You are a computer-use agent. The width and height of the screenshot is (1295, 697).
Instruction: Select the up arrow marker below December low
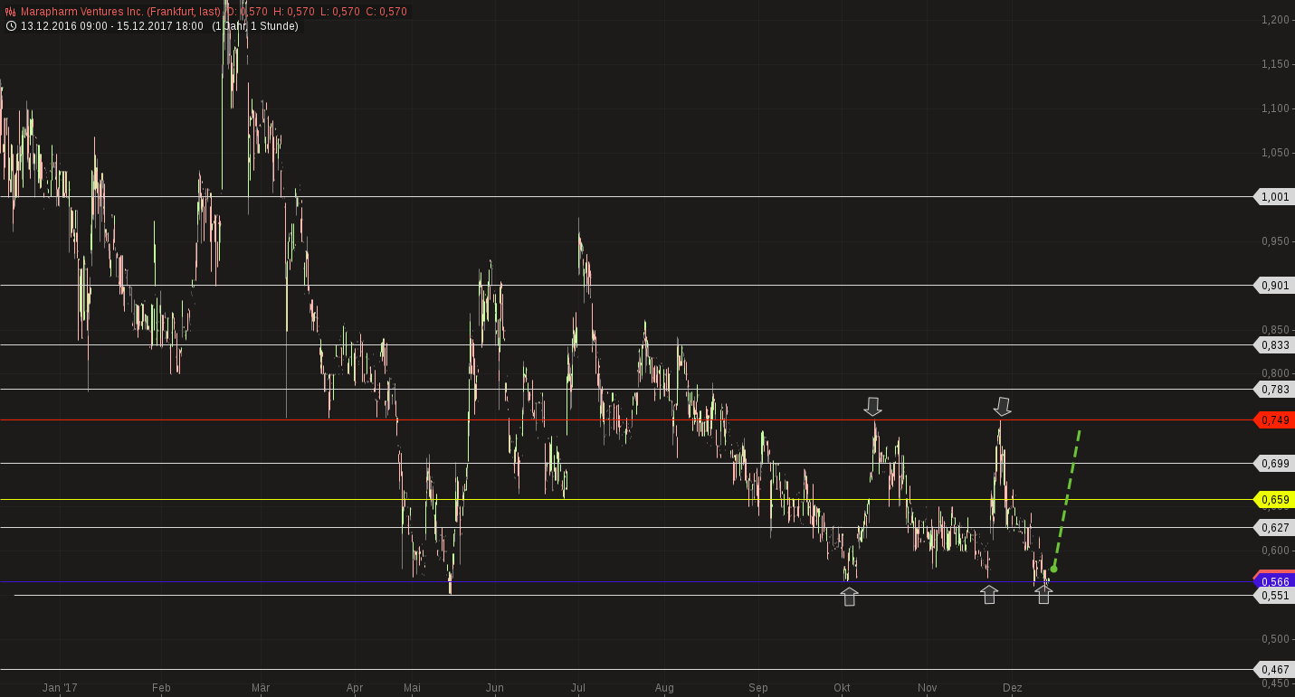tap(1043, 594)
